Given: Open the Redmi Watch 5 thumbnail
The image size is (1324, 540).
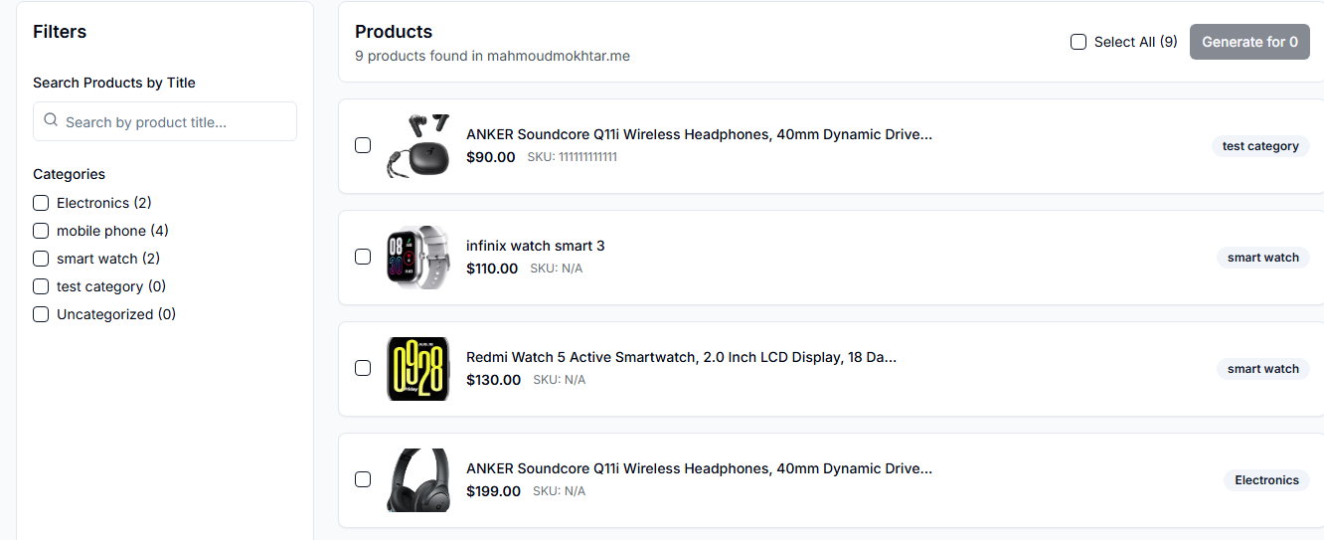Looking at the screenshot, I should point(417,369).
